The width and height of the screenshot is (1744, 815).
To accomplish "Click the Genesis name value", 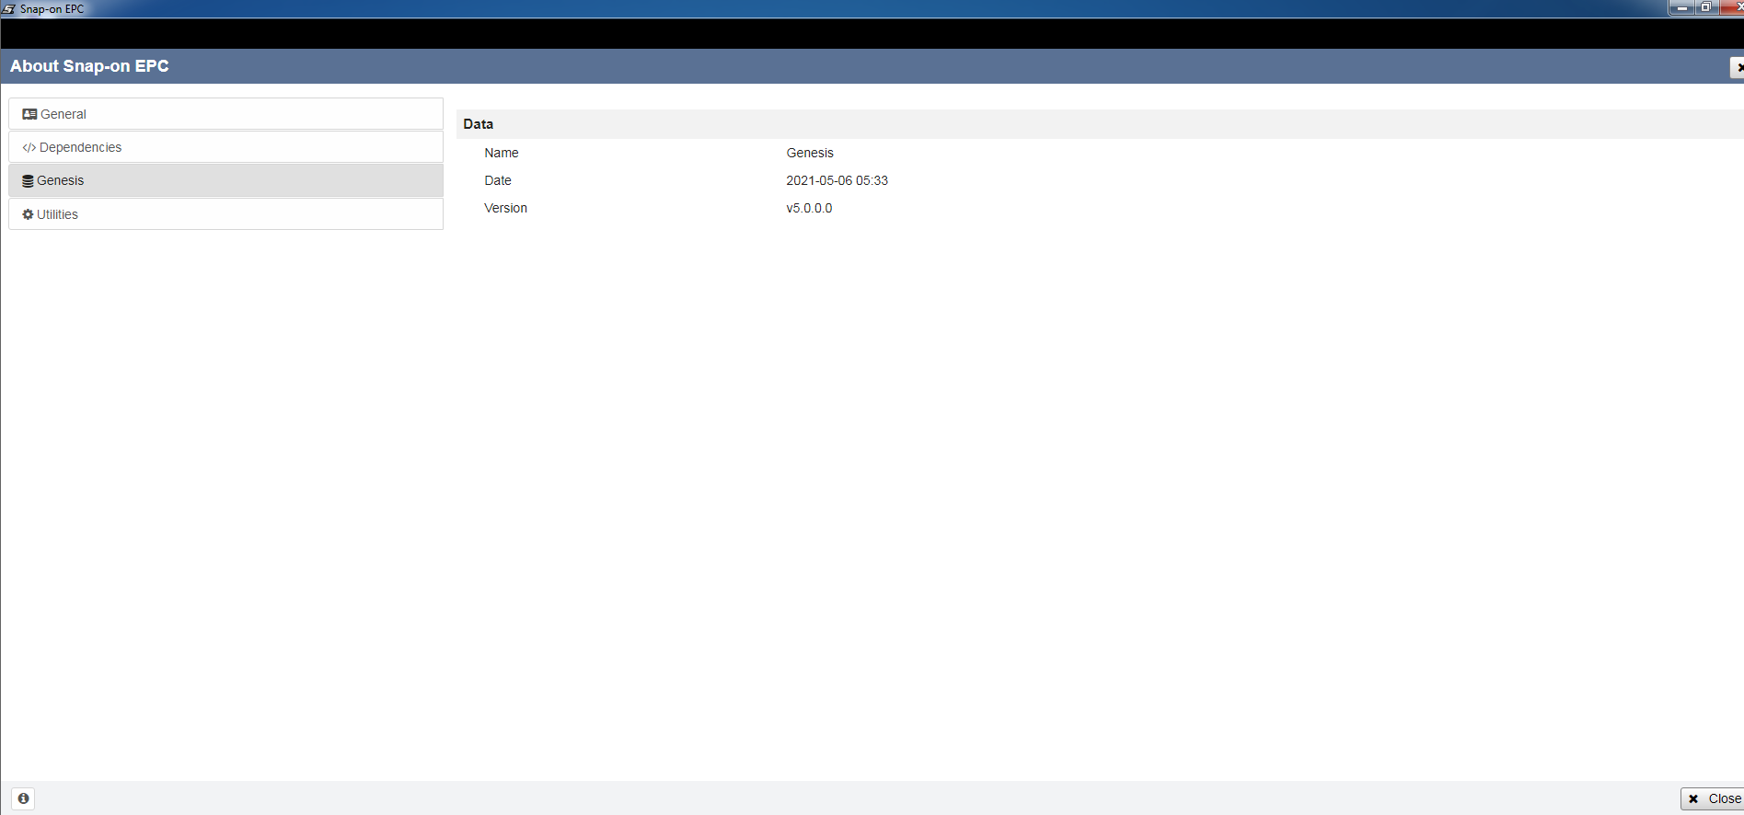I will [x=810, y=153].
